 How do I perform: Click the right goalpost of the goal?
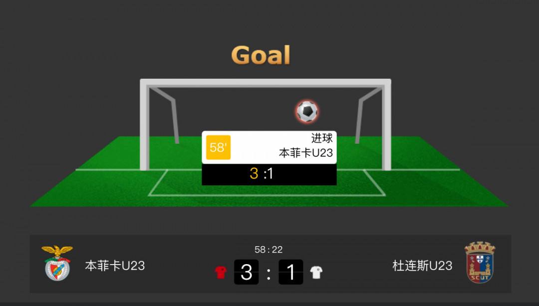point(387,126)
